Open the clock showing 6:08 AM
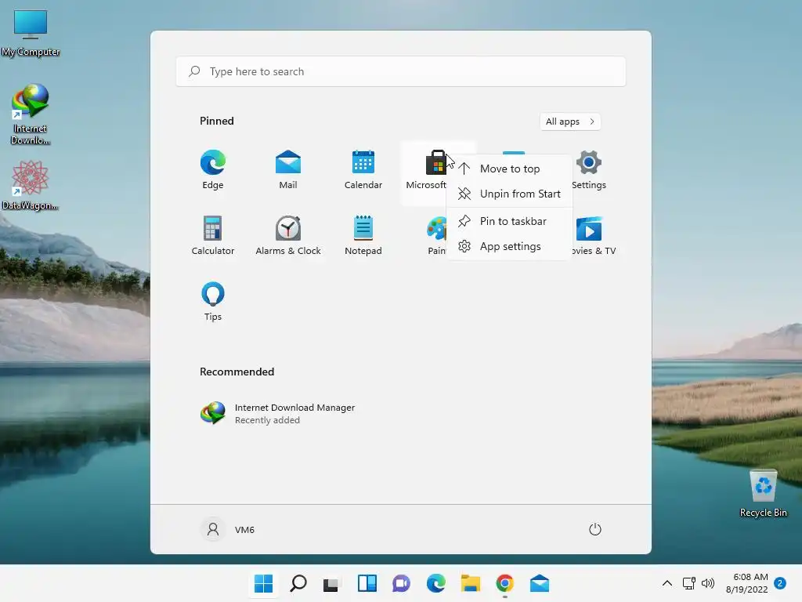Screen dimensions: 802x602 tap(746, 583)
